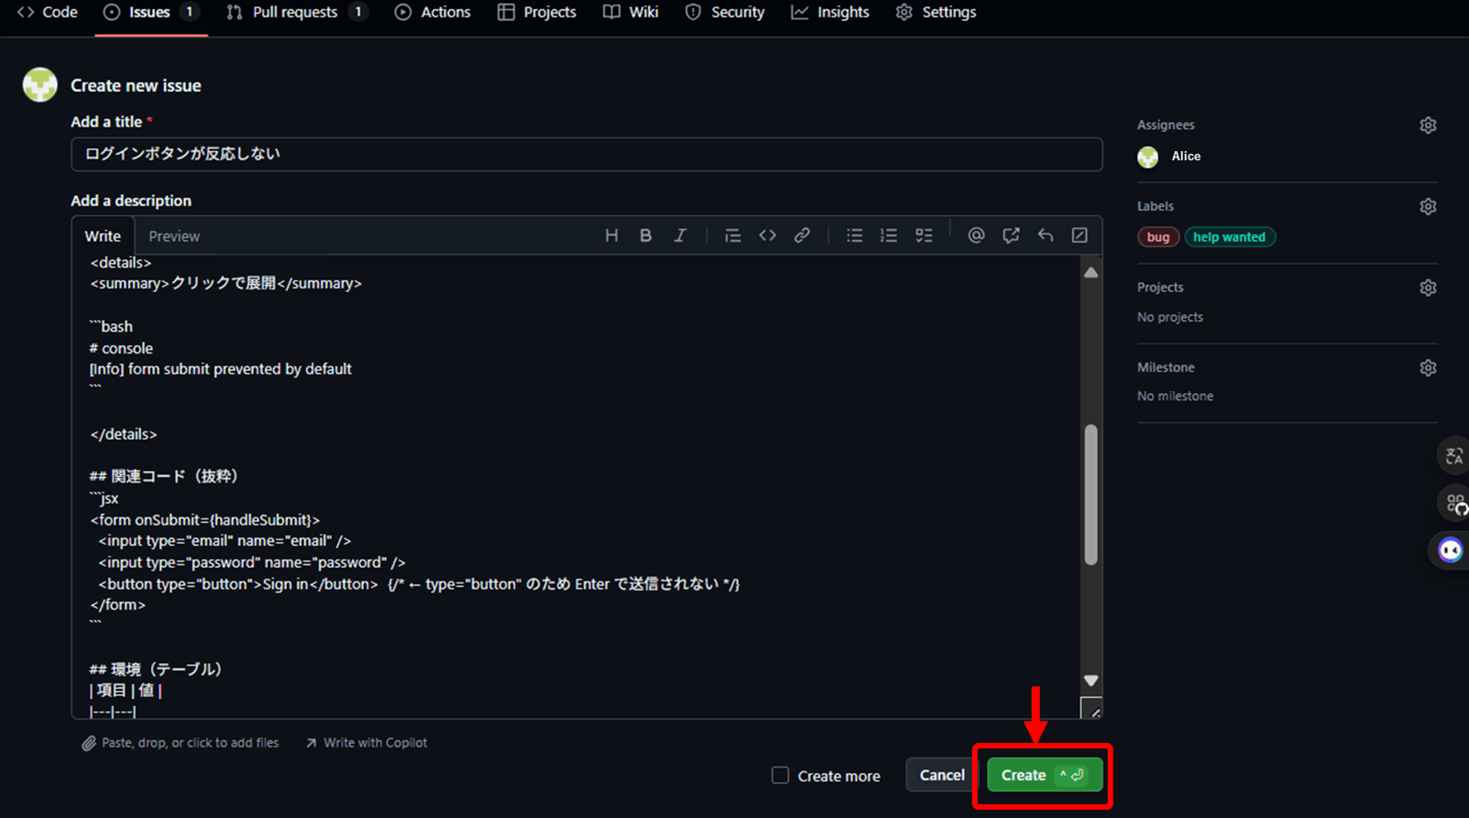Switch to the Projects tab

tap(537, 12)
